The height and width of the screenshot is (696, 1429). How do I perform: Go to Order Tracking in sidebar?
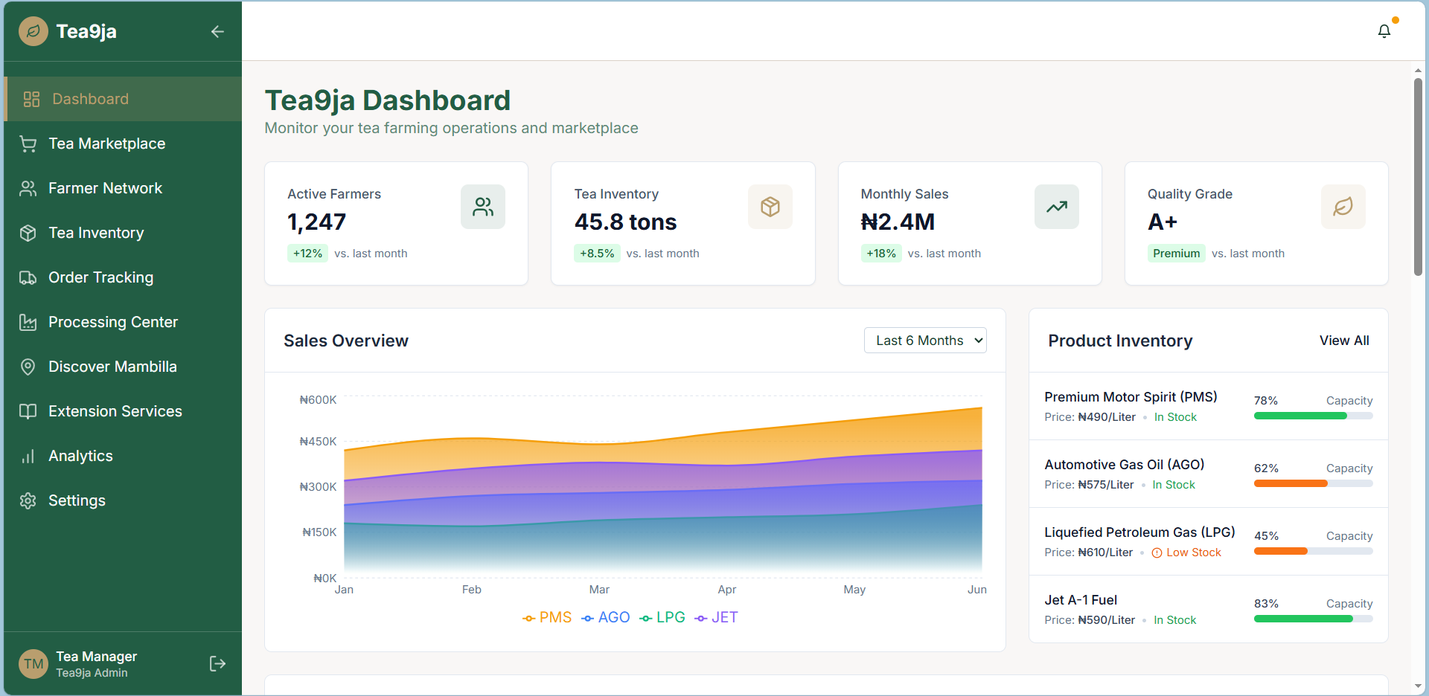tap(100, 277)
